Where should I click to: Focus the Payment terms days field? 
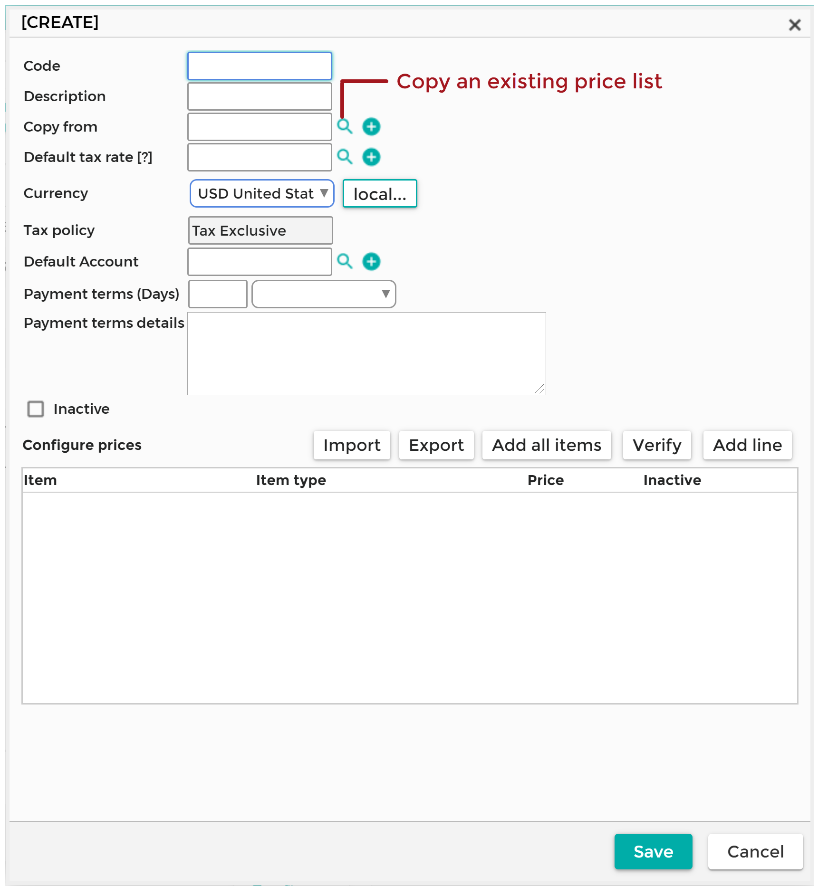click(x=218, y=294)
